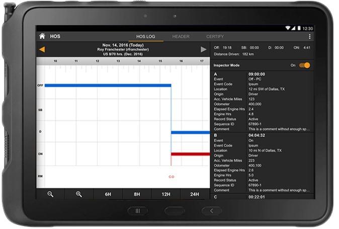Zoom out the log graph
The image size is (339, 229).
(x=50, y=194)
